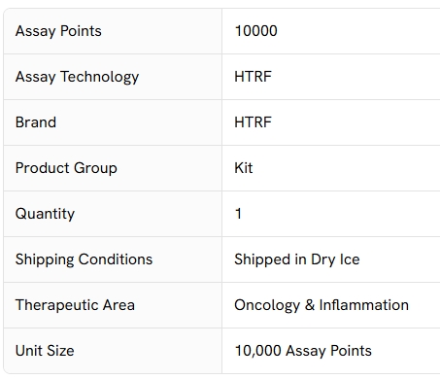Screen dimensions: 440x380
Task: Click the Shipping Conditions label
Action: click(x=84, y=259)
